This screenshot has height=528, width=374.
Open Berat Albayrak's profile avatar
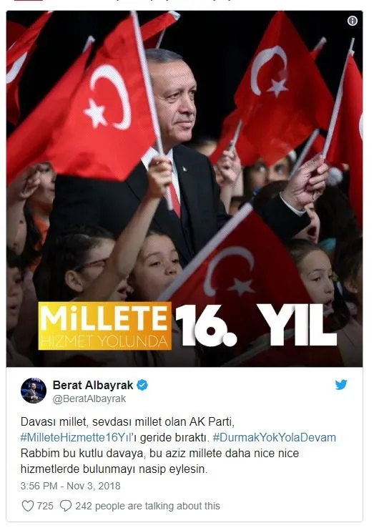[x=34, y=391]
